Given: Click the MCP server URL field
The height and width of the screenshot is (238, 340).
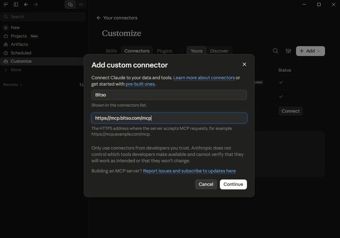Looking at the screenshot, I should [x=169, y=118].
